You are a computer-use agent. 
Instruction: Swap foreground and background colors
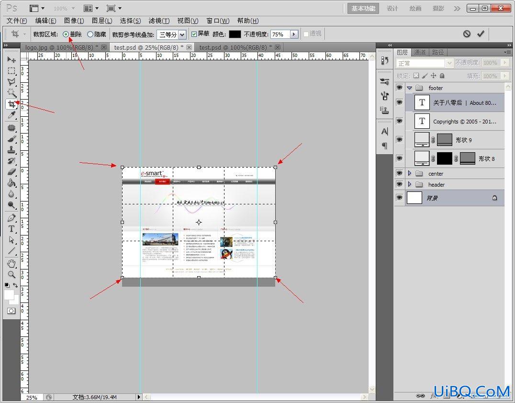pos(15,285)
